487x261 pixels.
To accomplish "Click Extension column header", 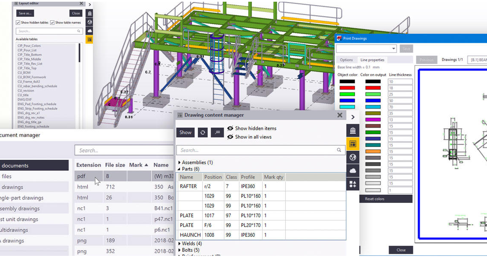I will 89,165.
